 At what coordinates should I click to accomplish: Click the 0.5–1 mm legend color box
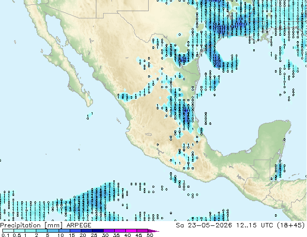pos(19,231)
